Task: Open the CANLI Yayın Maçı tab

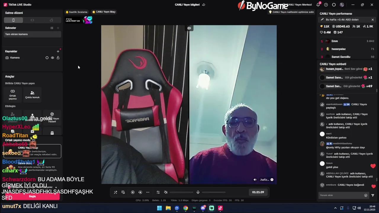Action: tap(104, 12)
